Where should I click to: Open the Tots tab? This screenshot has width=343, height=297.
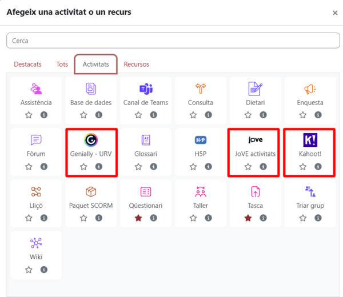(62, 65)
